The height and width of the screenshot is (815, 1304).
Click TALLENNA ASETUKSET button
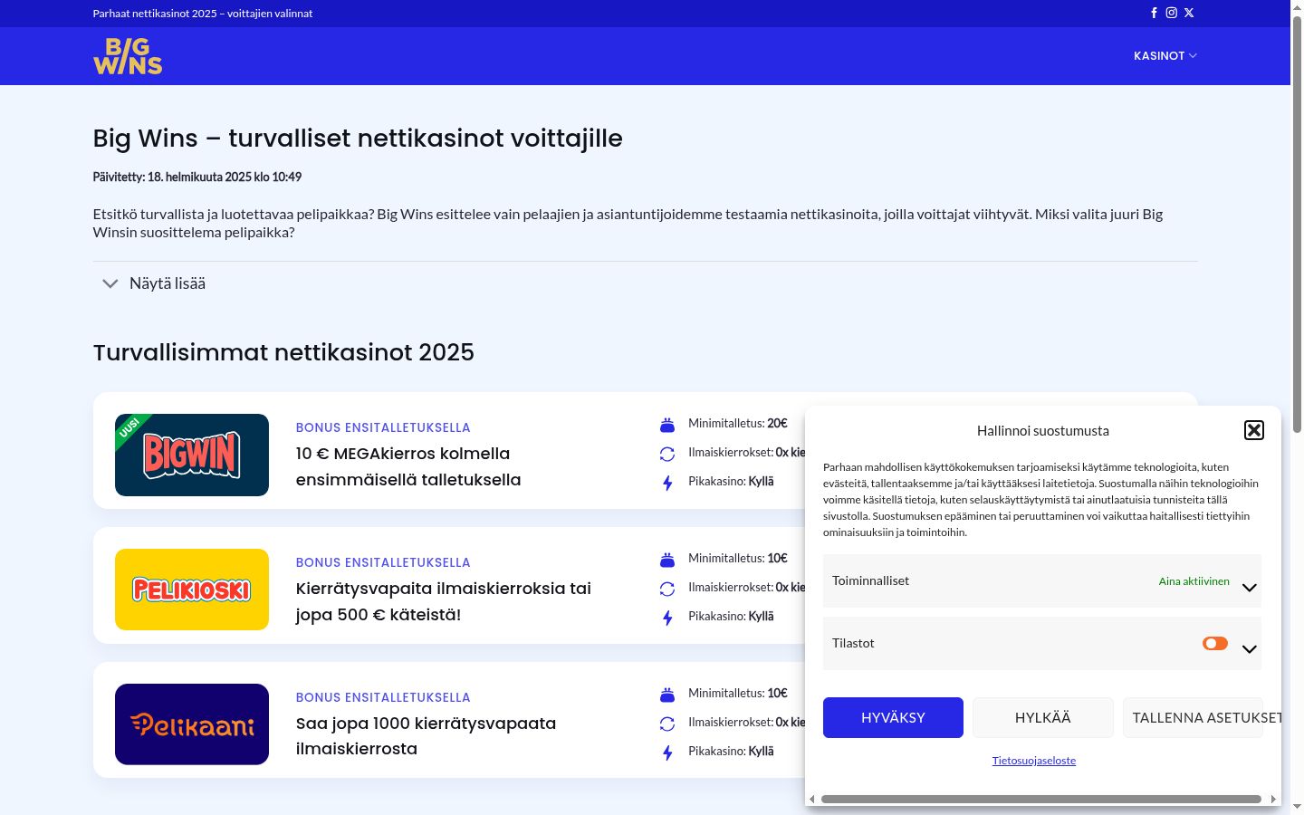coord(1194,717)
